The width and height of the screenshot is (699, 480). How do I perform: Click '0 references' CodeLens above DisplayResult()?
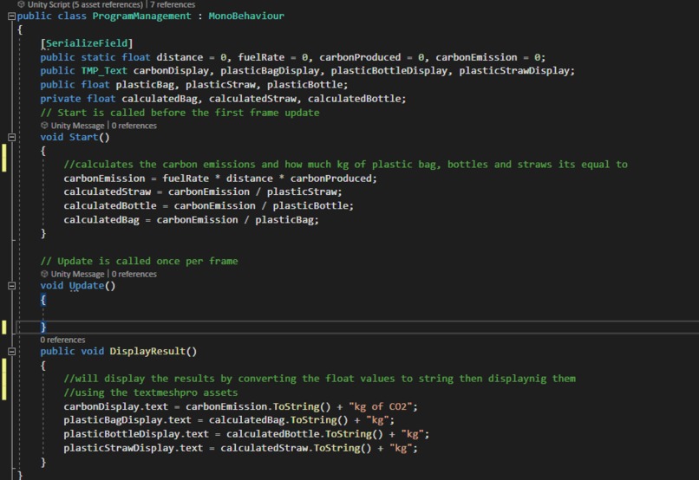[62, 340]
